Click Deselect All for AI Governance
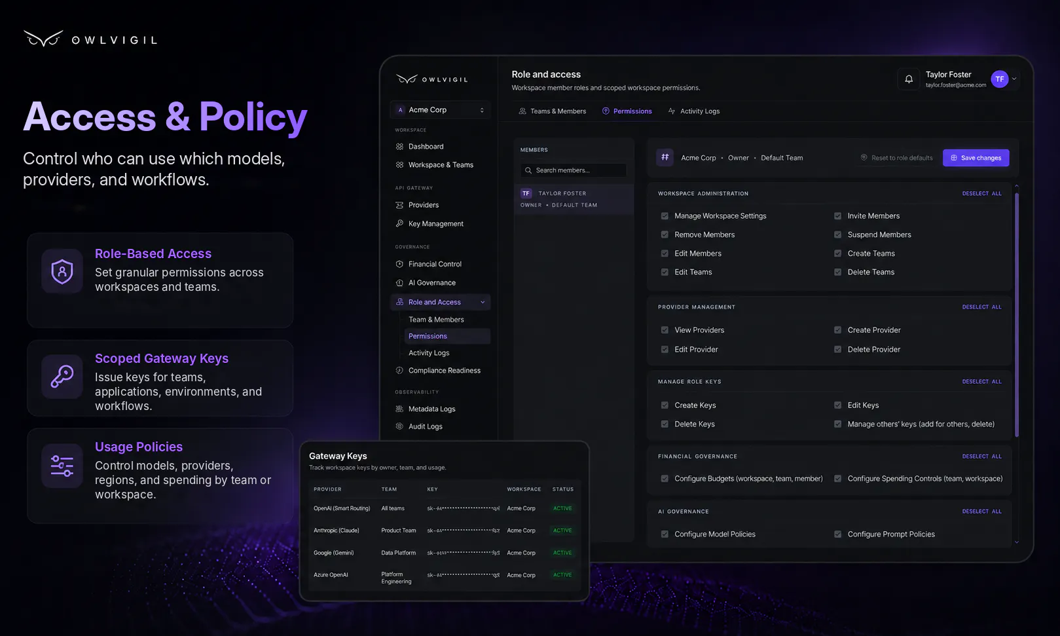The height and width of the screenshot is (636, 1060). coord(981,512)
